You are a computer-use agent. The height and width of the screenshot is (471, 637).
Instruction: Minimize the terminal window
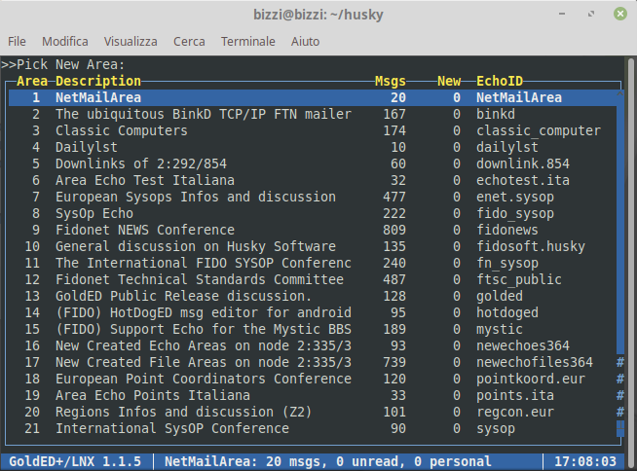click(562, 14)
